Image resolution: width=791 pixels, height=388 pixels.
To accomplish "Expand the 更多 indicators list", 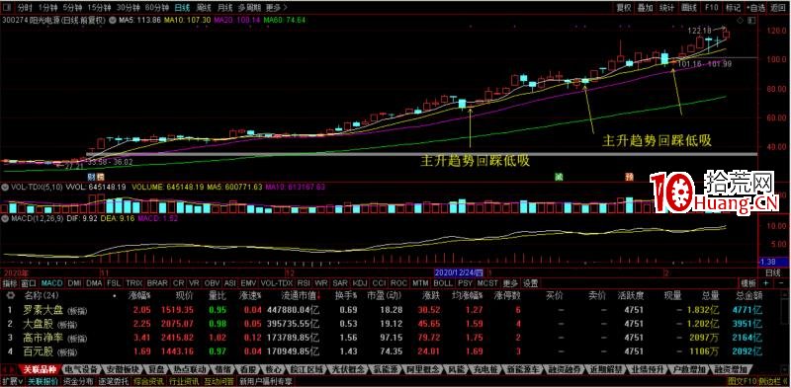I will coord(510,283).
